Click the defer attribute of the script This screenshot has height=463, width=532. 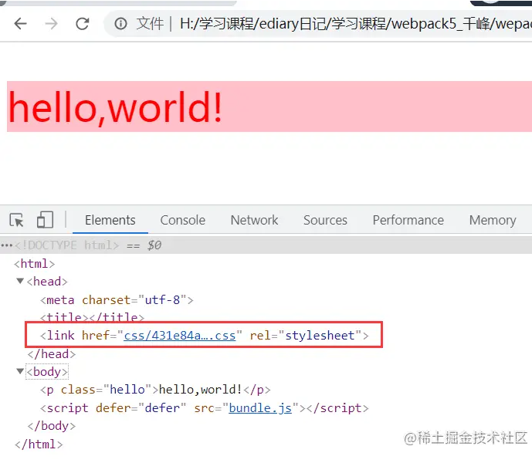coord(141,407)
